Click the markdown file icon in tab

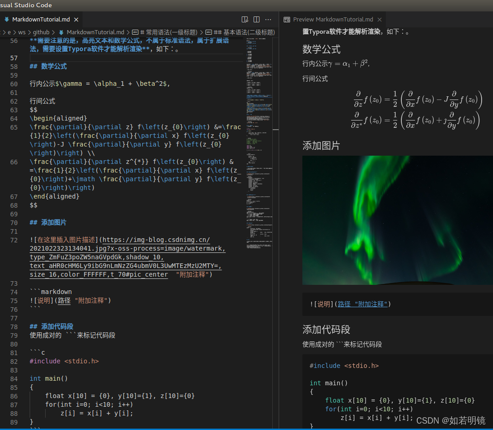click(6, 20)
